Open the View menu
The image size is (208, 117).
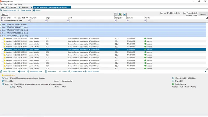(x=15, y=4)
